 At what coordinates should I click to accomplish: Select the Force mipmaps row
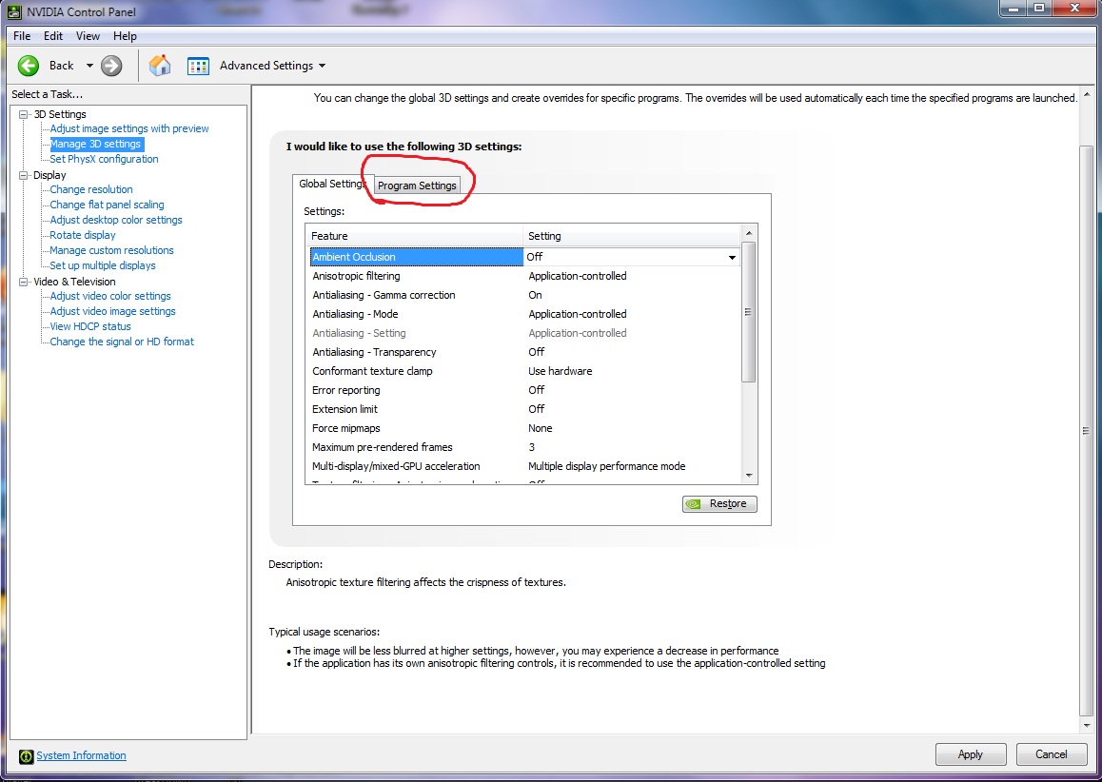tap(524, 428)
